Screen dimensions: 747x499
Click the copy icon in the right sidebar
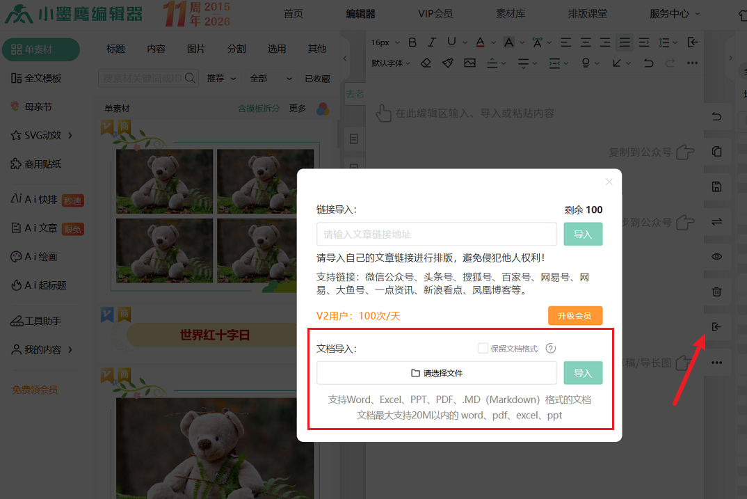717,152
